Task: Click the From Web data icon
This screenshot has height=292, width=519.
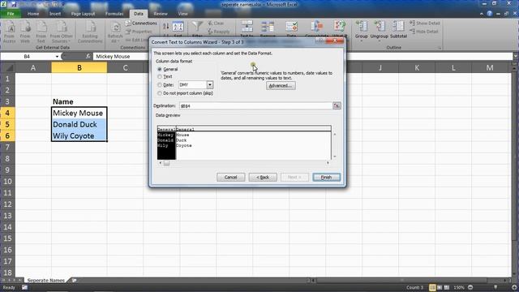Action: click(x=25, y=32)
